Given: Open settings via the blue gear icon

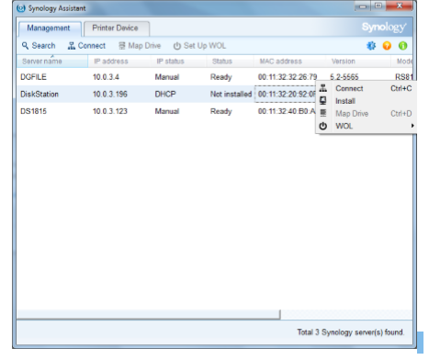Looking at the screenshot, I should pos(371,46).
